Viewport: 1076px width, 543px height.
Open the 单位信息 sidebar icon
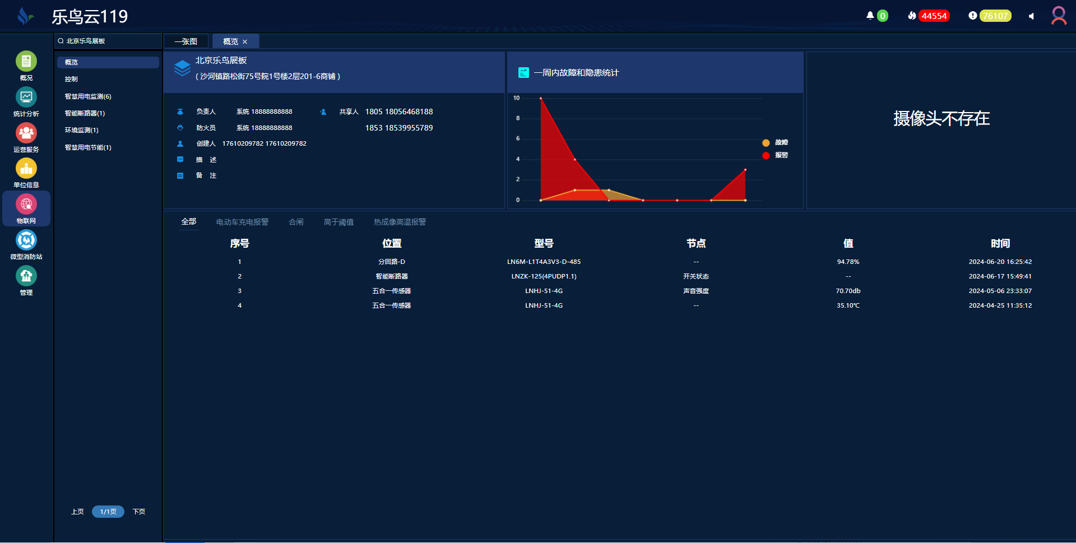(26, 169)
